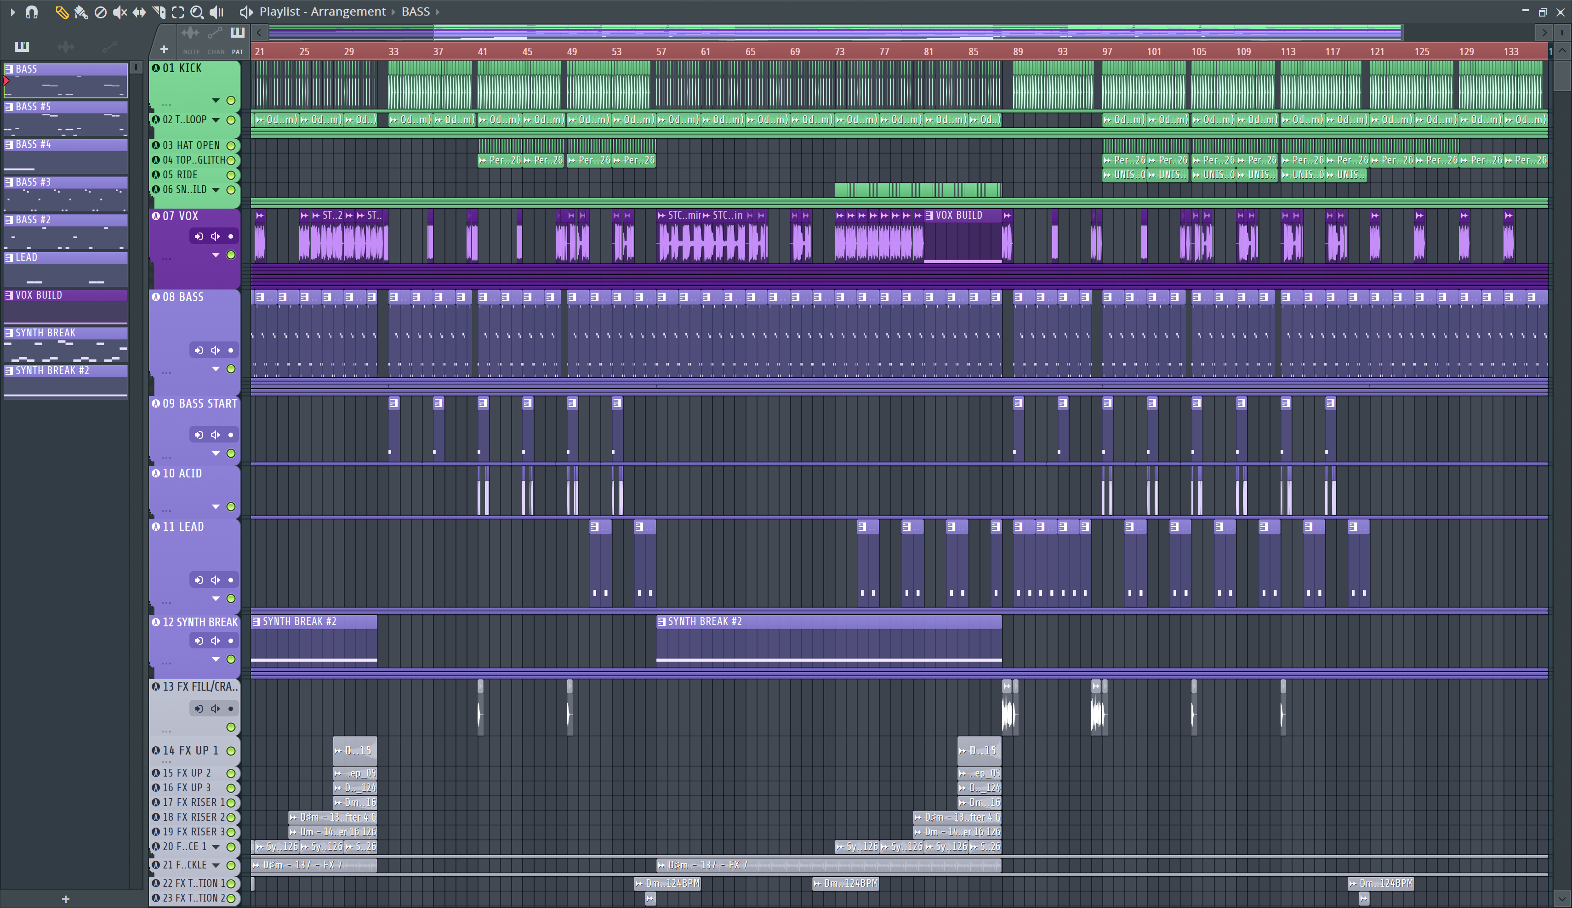Click 12 SYNTH BREAK input icon

pyautogui.click(x=199, y=641)
